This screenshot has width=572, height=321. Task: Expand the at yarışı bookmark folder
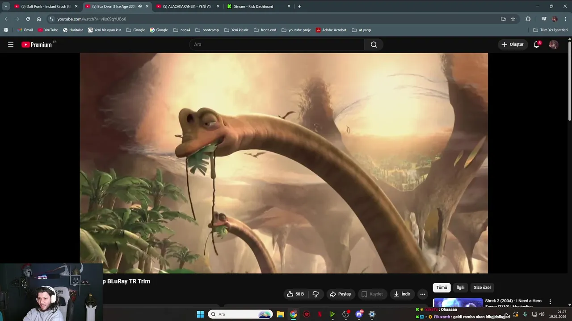point(361,30)
